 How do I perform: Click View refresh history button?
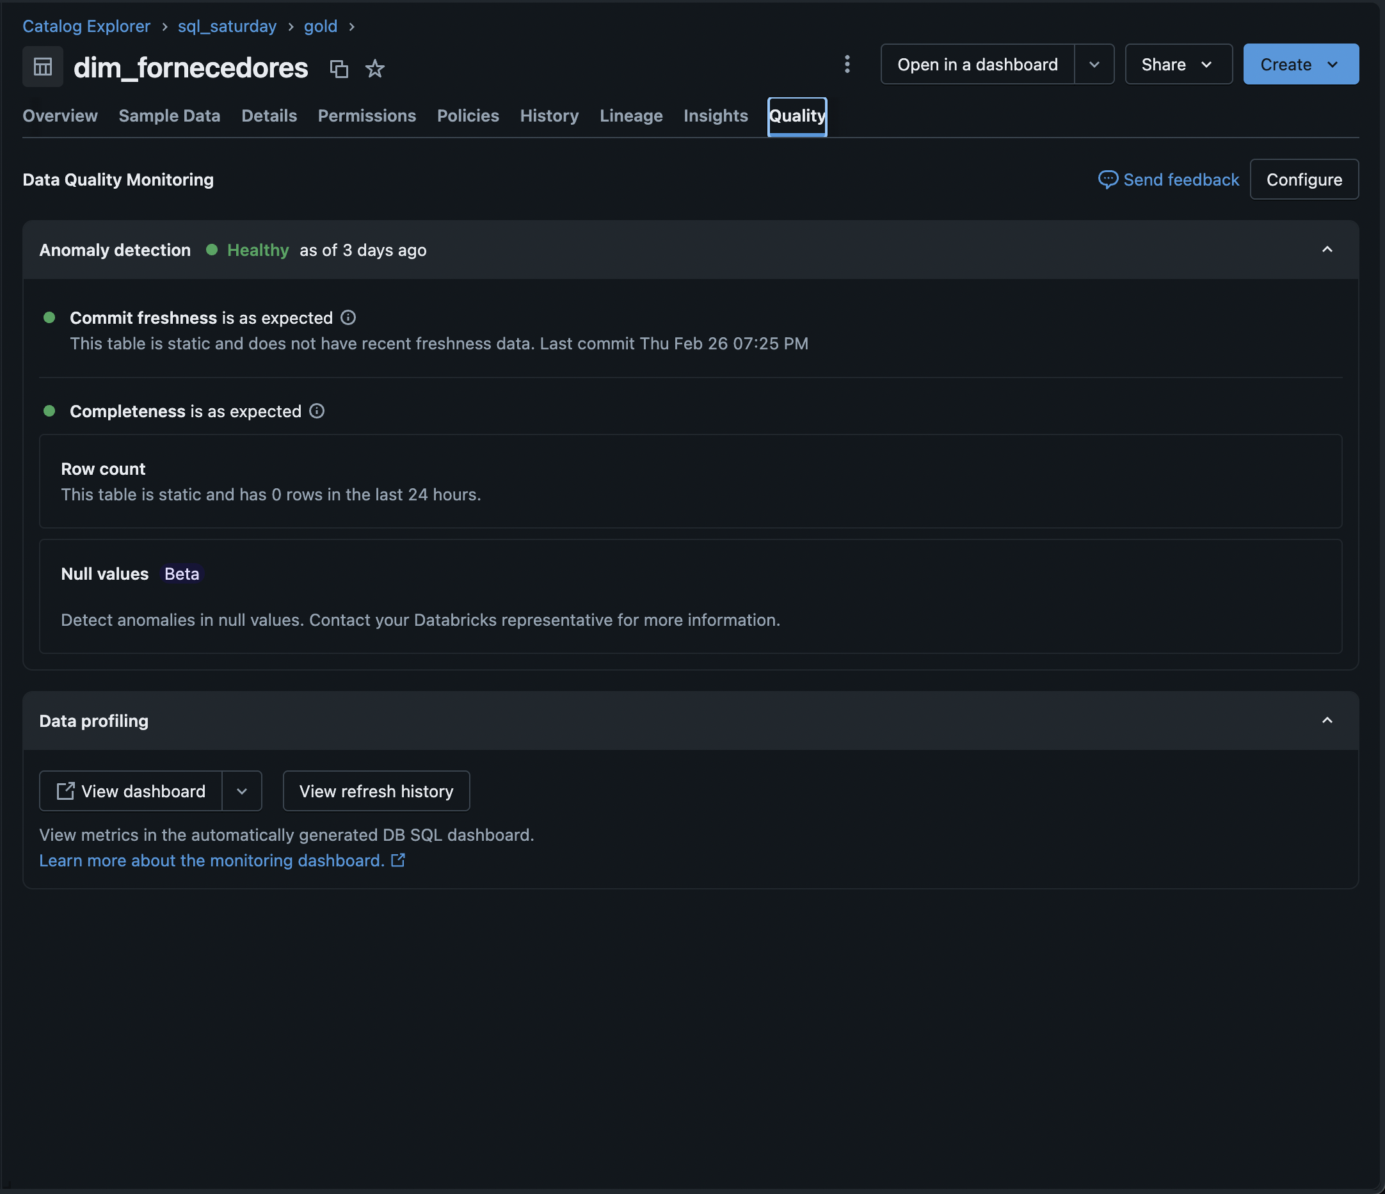click(376, 791)
